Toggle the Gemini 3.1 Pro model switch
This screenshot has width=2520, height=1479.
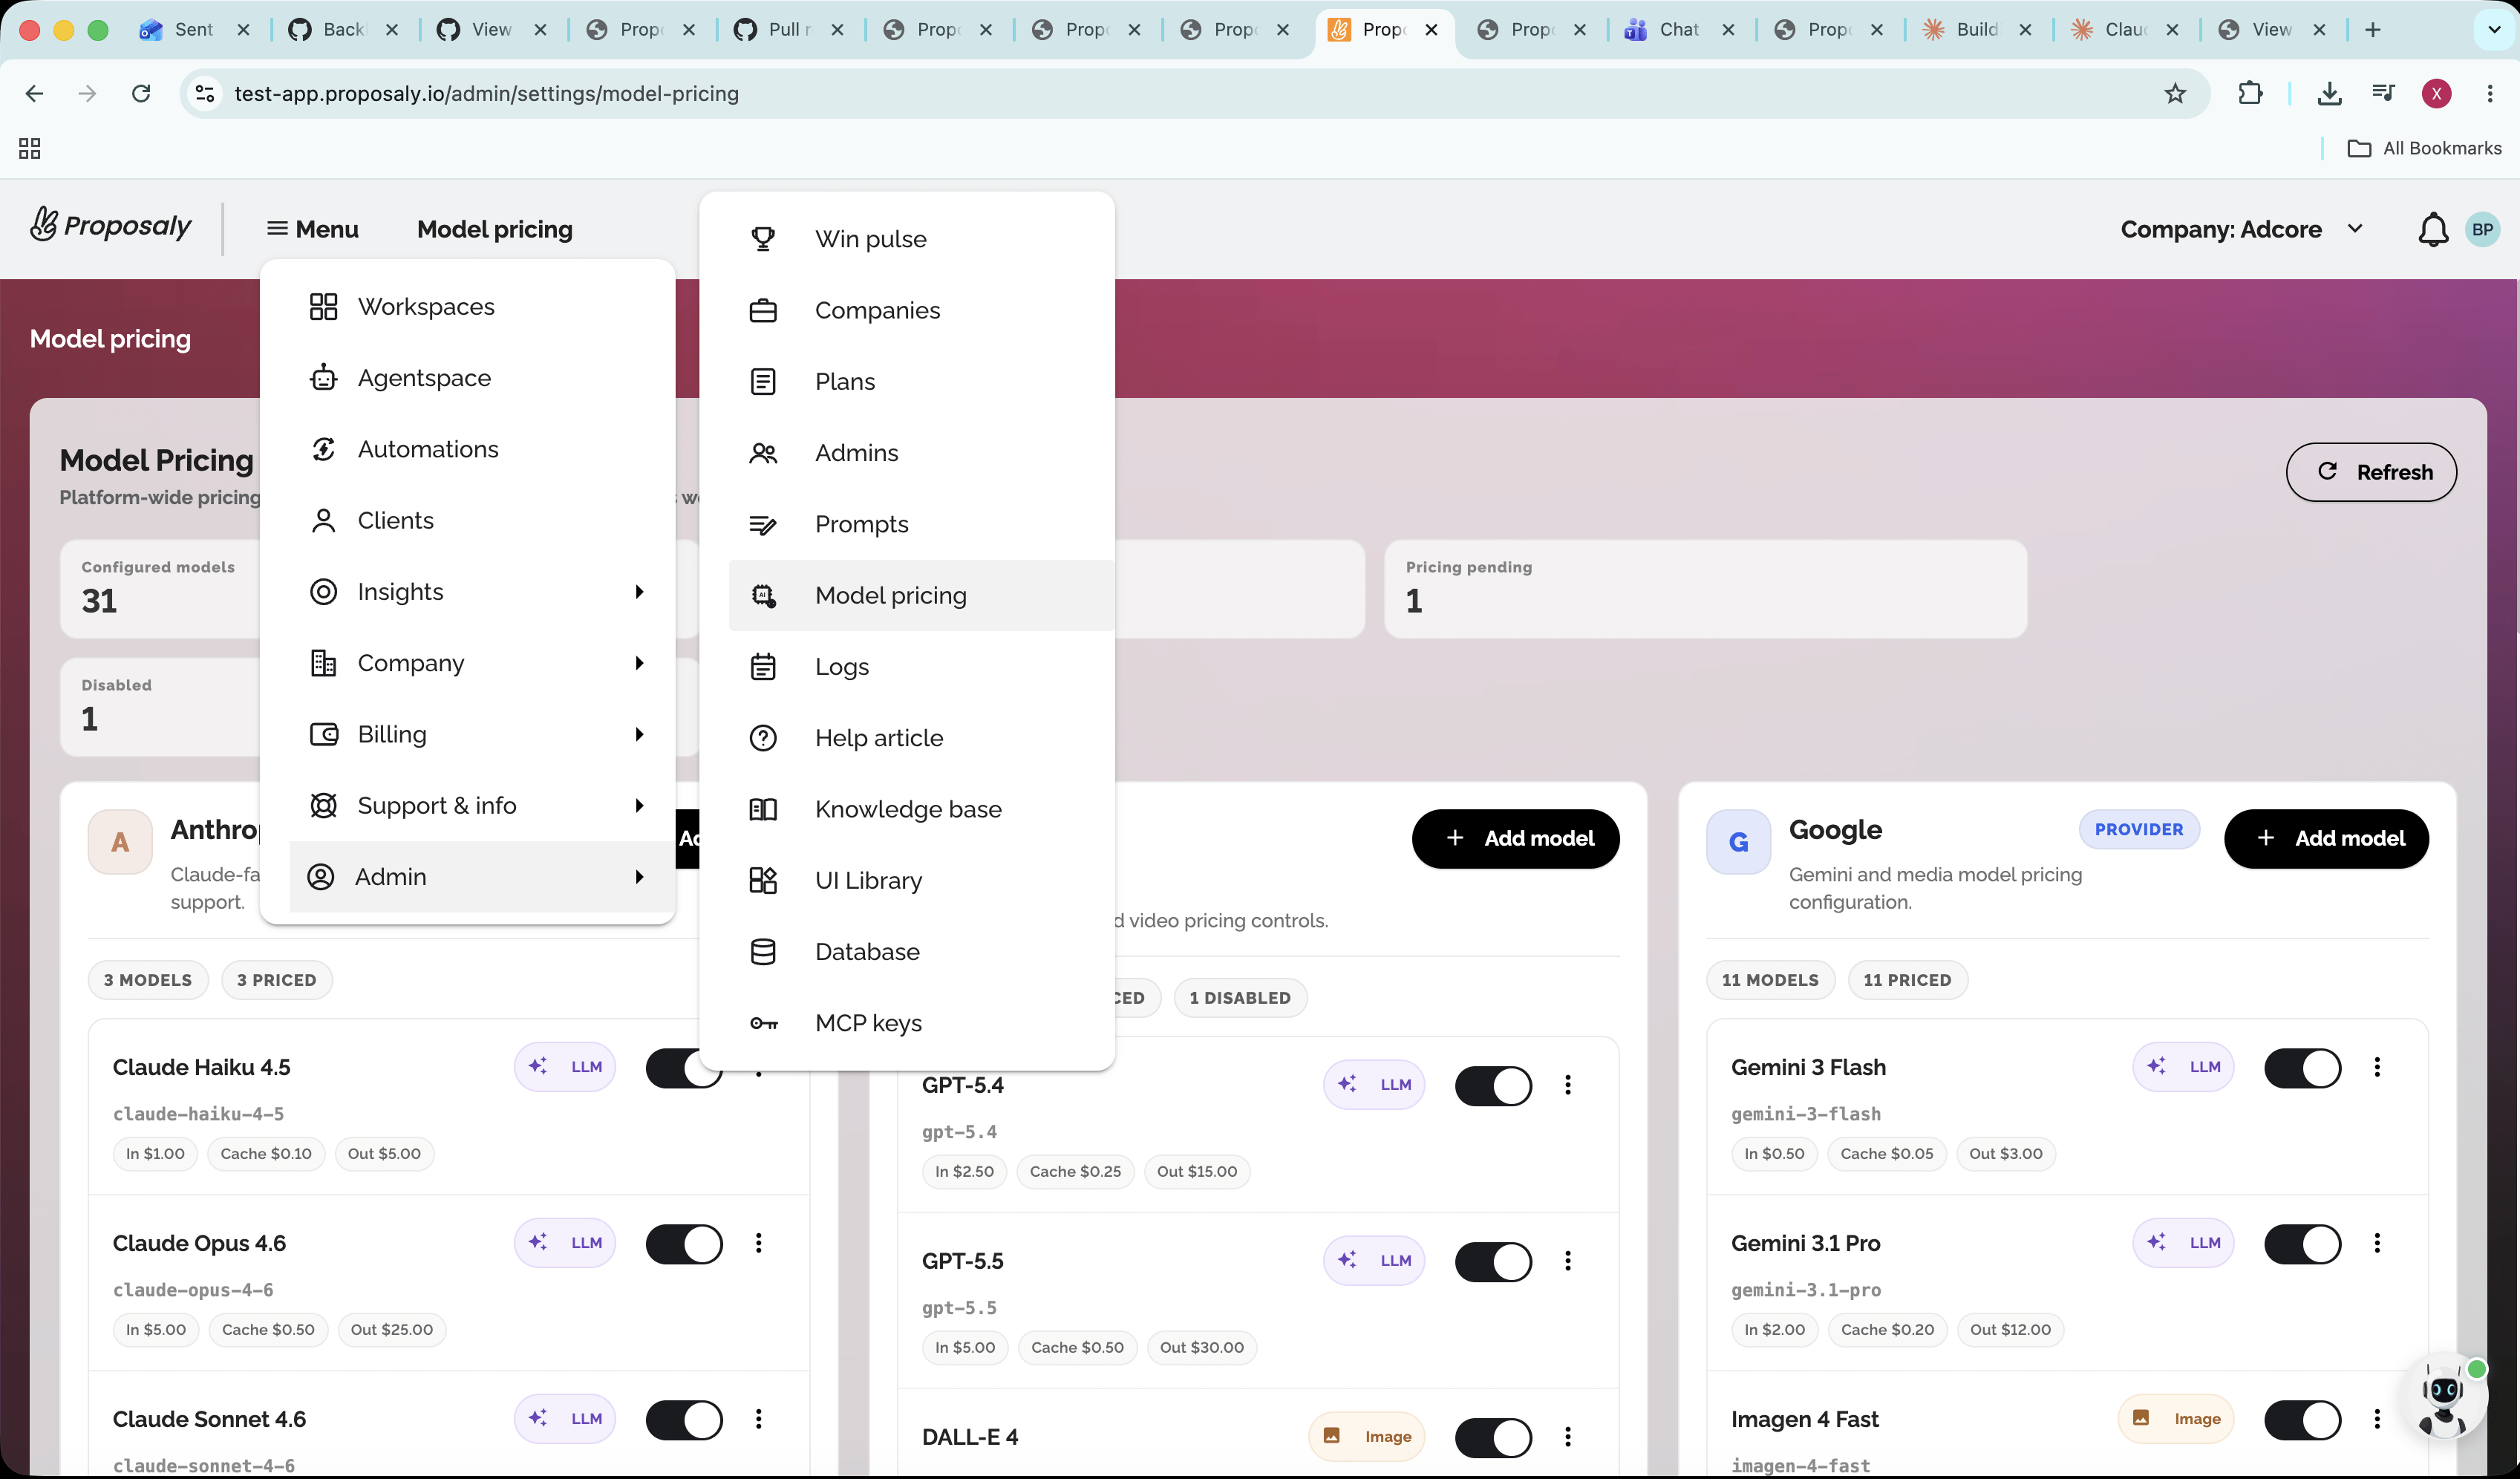2302,1244
